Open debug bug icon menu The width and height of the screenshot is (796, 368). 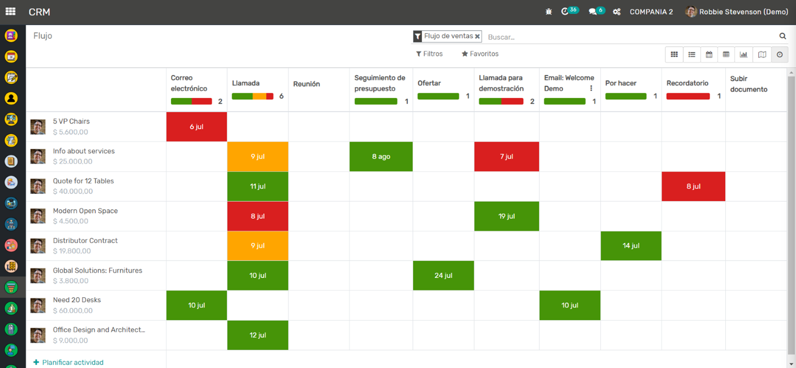(548, 12)
